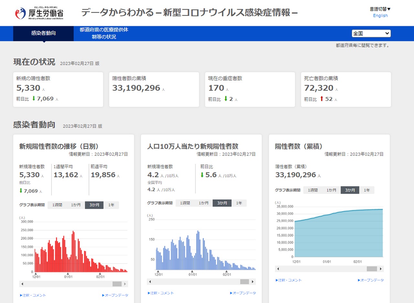The image size is (414, 303).
Task: Switch language to English
Action: click(380, 16)
